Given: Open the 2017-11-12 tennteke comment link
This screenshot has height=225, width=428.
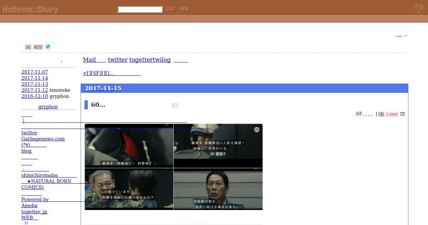Looking at the screenshot, I should 35,90.
